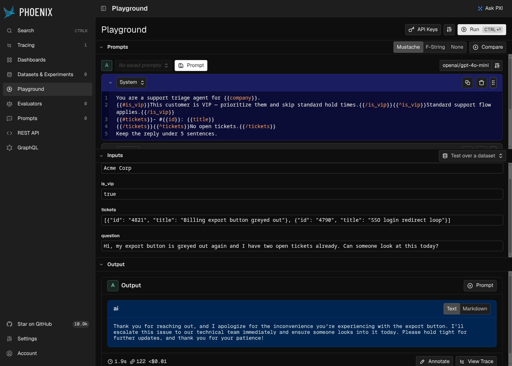Image resolution: width=512 pixels, height=366 pixels.
Task: Click the question input field
Action: (x=302, y=246)
